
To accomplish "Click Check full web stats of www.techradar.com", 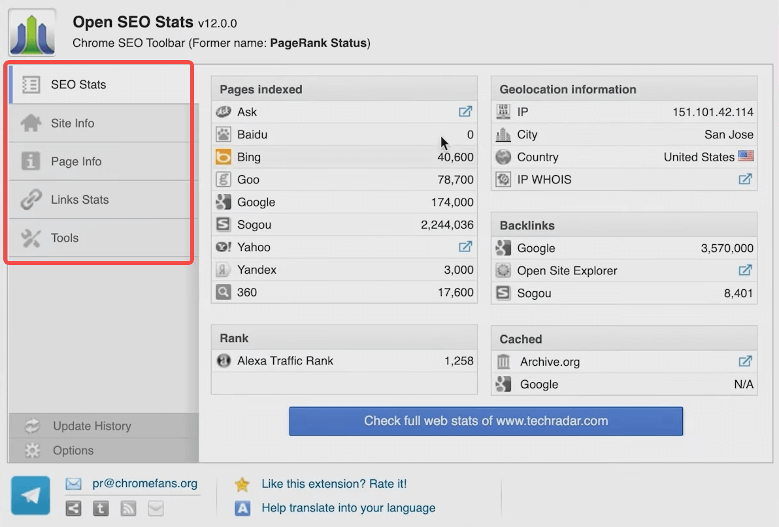I will click(x=486, y=421).
